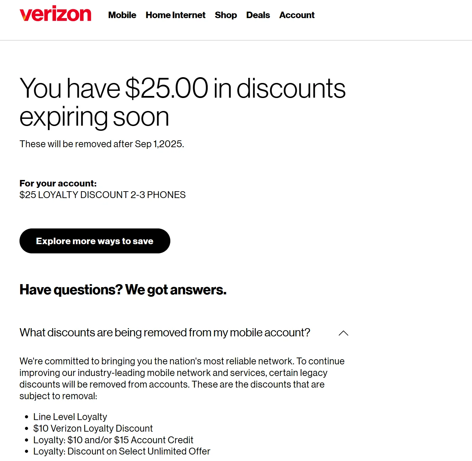
Task: View the Deals page
Action: click(x=258, y=15)
